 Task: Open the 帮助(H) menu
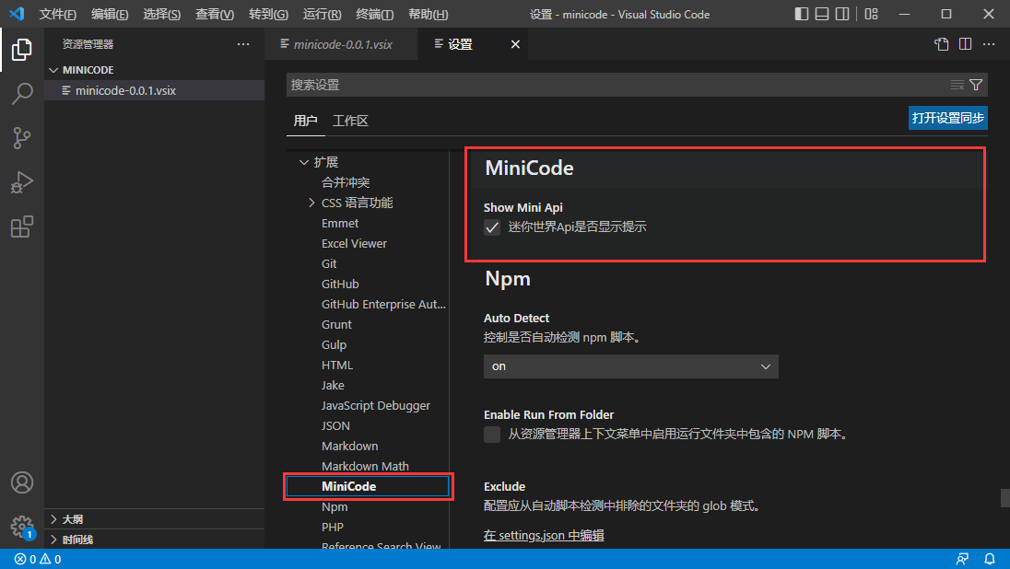(428, 14)
